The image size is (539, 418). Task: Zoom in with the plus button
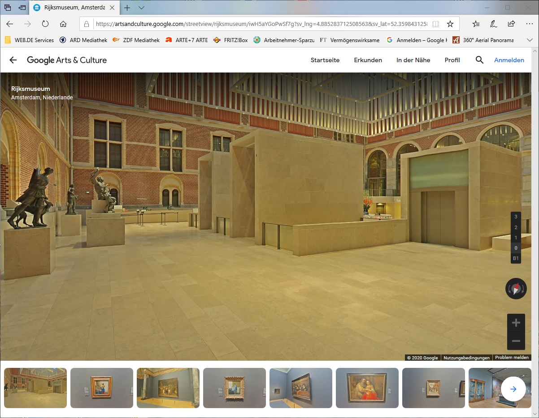tap(516, 323)
